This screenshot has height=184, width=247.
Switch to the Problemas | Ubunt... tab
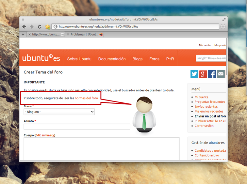(84, 34)
